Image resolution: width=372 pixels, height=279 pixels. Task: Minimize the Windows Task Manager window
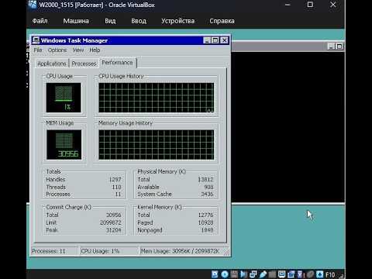(x=207, y=40)
